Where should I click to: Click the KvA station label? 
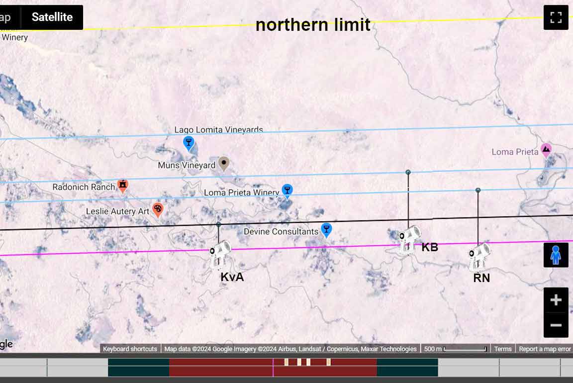tap(232, 277)
